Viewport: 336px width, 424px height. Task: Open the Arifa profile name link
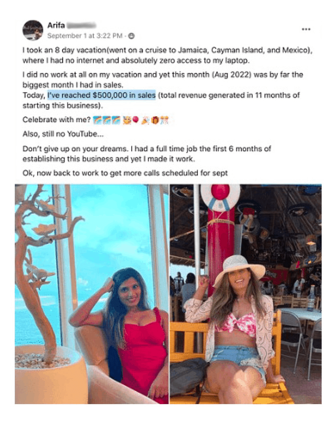click(x=56, y=25)
